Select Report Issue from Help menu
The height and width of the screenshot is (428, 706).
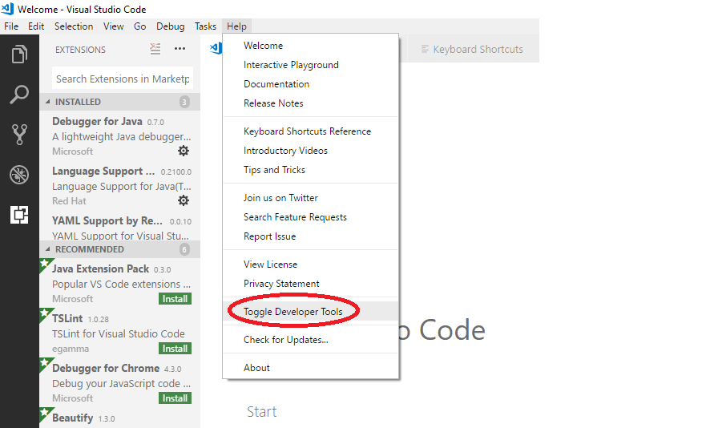coord(311,236)
